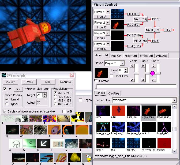Image resolution: width=180 pixels, height=165 pixels.
Task: Pick the m_force_01 clip thumbnail
Action: (x=149, y=143)
